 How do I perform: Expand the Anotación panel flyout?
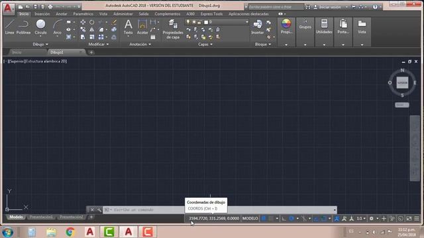(140, 44)
